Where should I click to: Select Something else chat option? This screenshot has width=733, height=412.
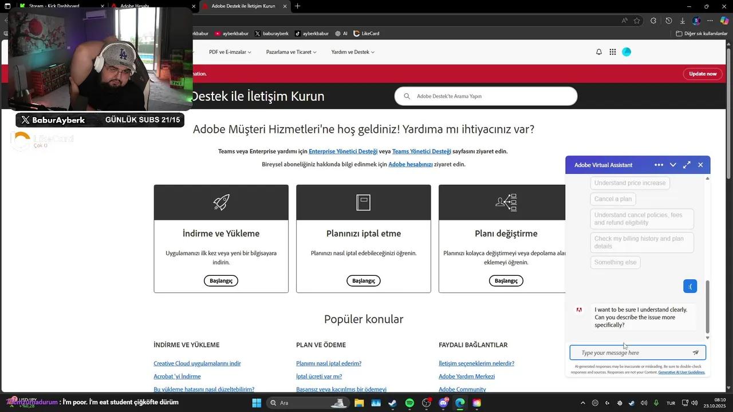615,263
